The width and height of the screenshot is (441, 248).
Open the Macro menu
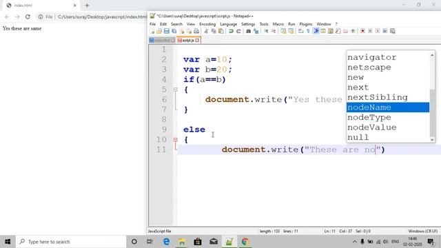coord(278,24)
